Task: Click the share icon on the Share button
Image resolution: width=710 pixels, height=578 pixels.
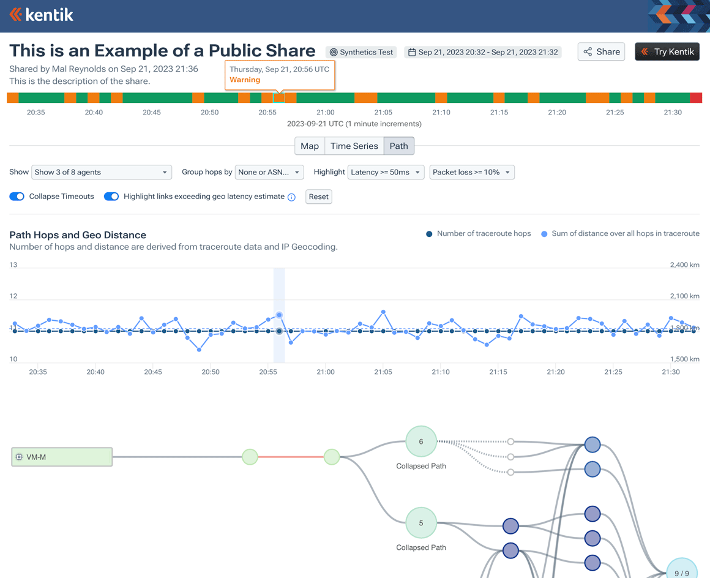Action: coord(589,51)
